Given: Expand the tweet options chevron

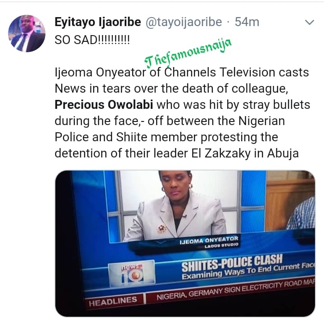Looking at the screenshot, I should (310, 22).
